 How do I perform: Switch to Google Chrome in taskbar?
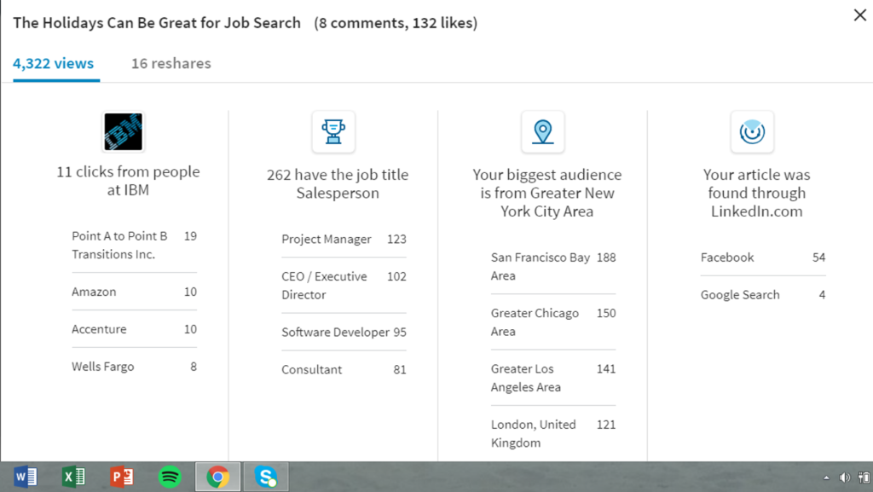click(217, 477)
